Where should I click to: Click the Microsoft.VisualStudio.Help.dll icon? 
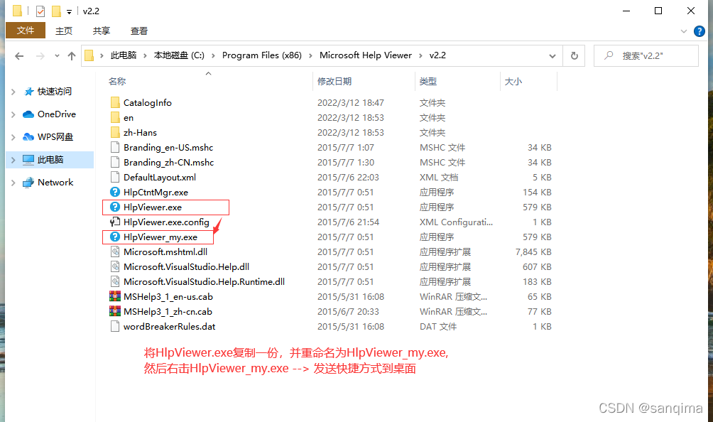coord(115,267)
